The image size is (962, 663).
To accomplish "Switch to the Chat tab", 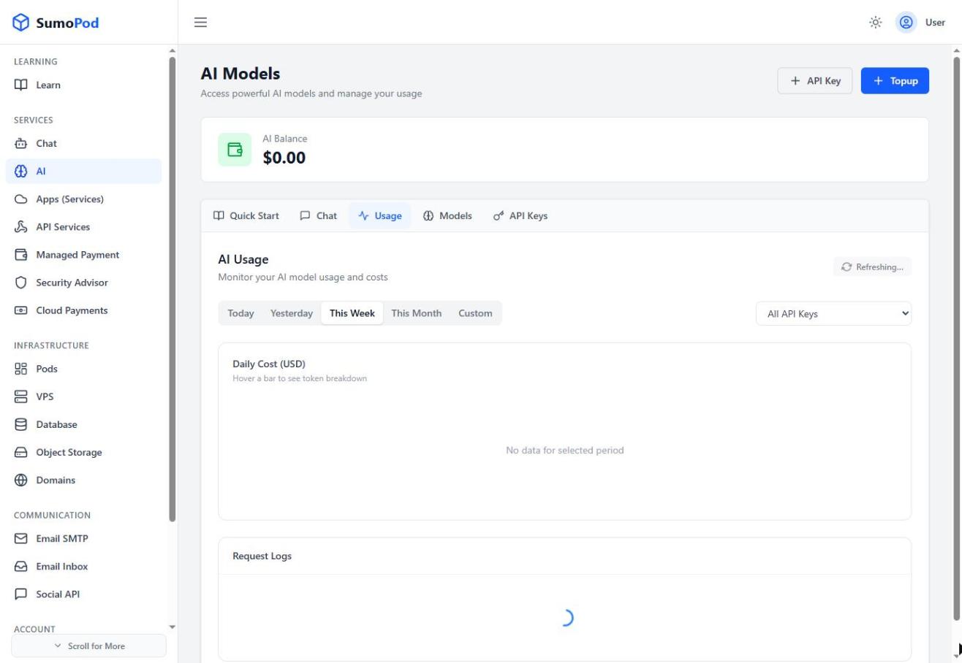I will point(319,215).
